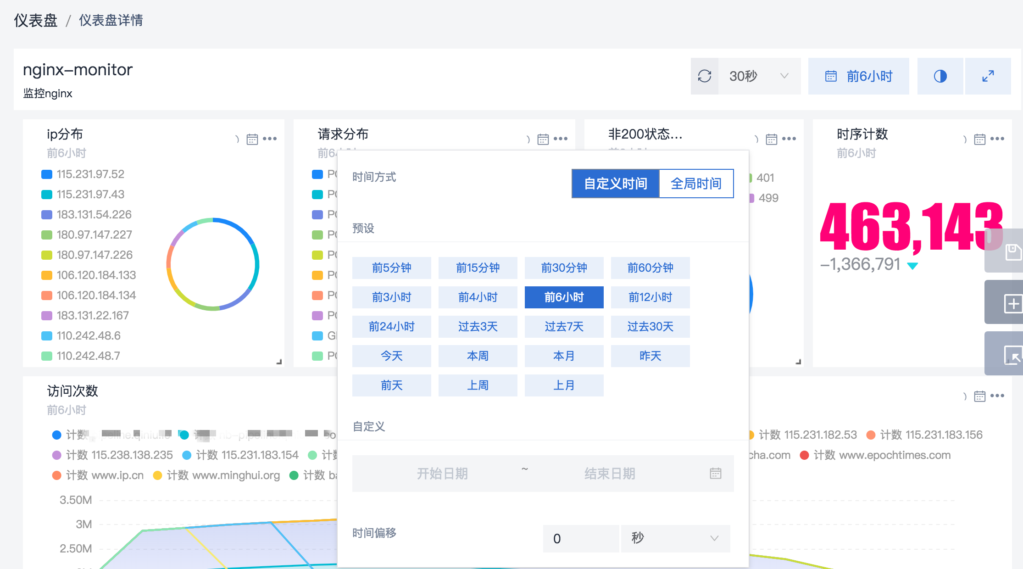The height and width of the screenshot is (569, 1023).
Task: Open the more options dots in 请求分布 panel
Action: pyautogui.click(x=561, y=139)
